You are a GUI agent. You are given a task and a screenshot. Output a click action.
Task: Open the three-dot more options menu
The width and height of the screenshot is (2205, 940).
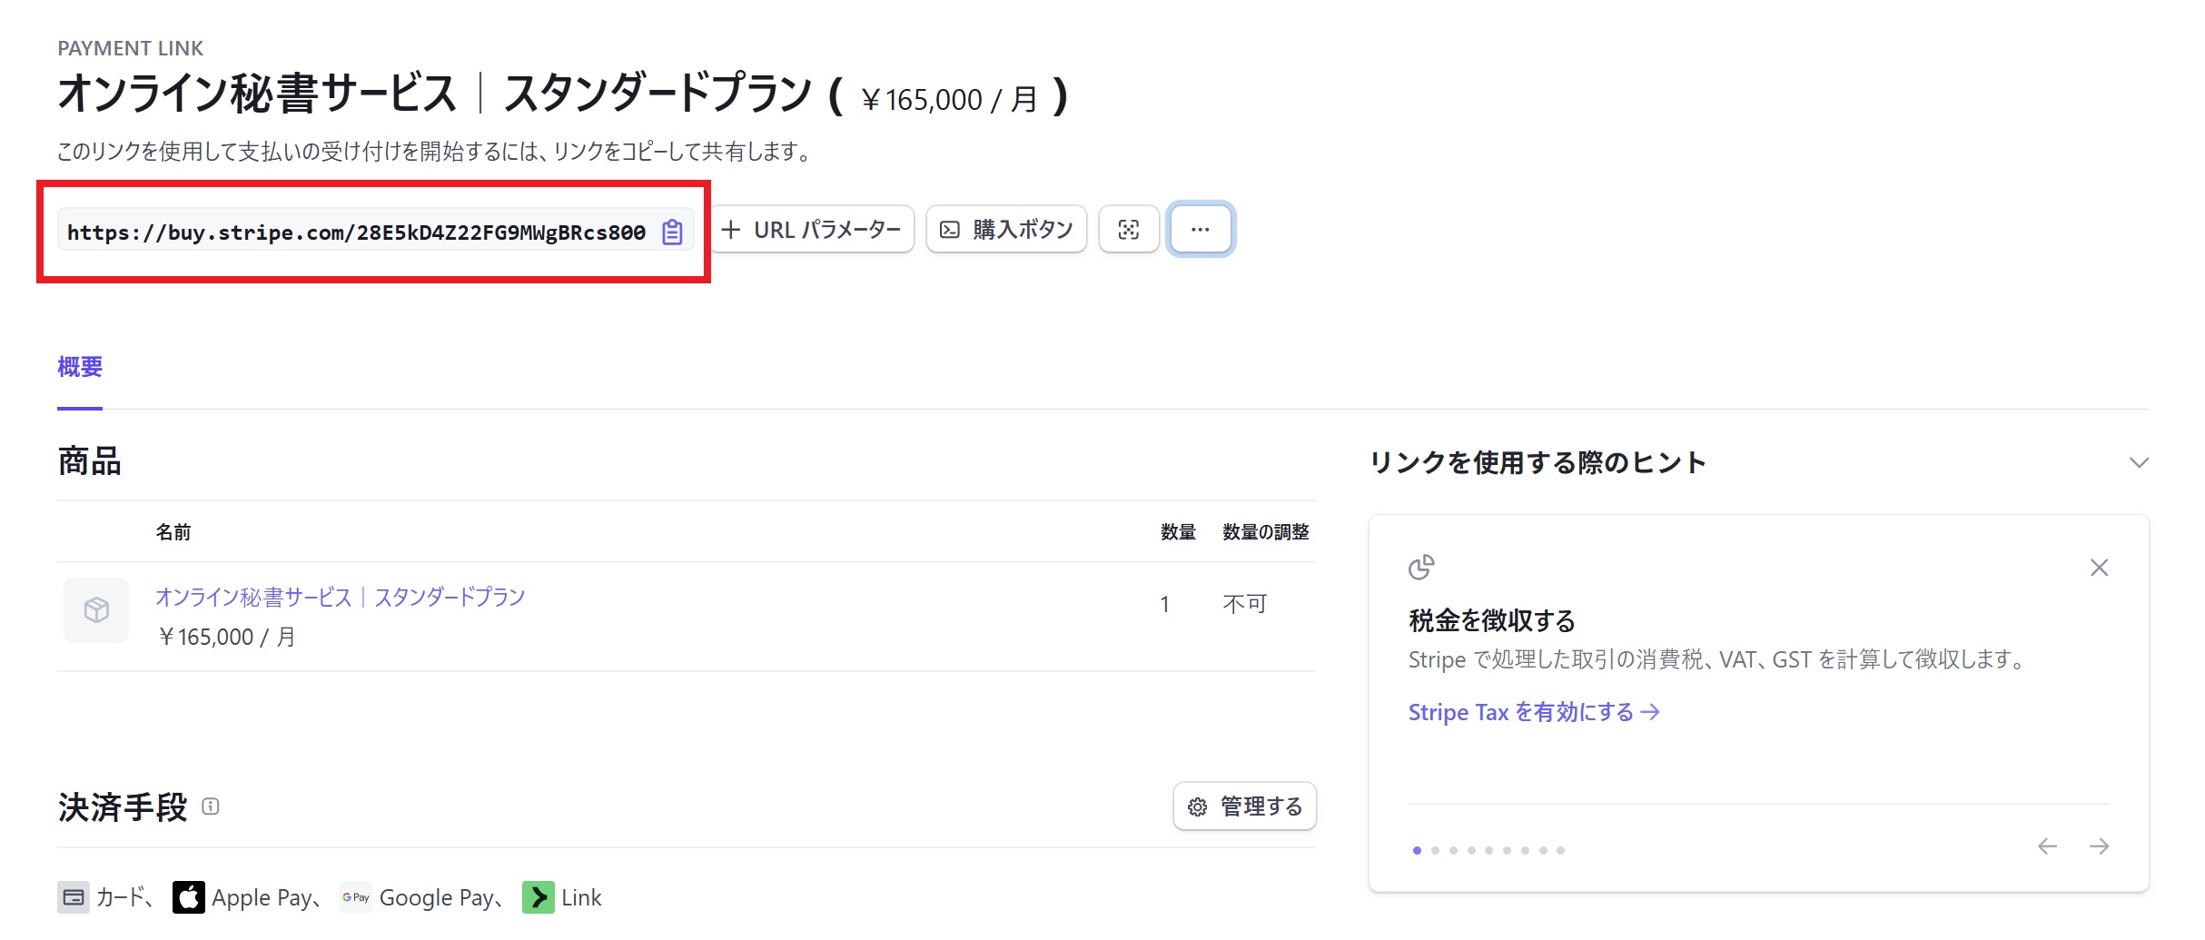pyautogui.click(x=1200, y=230)
